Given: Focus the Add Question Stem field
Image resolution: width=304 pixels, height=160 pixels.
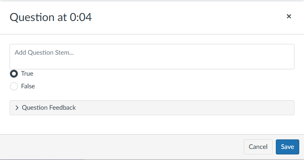Looking at the screenshot, I should [152, 57].
